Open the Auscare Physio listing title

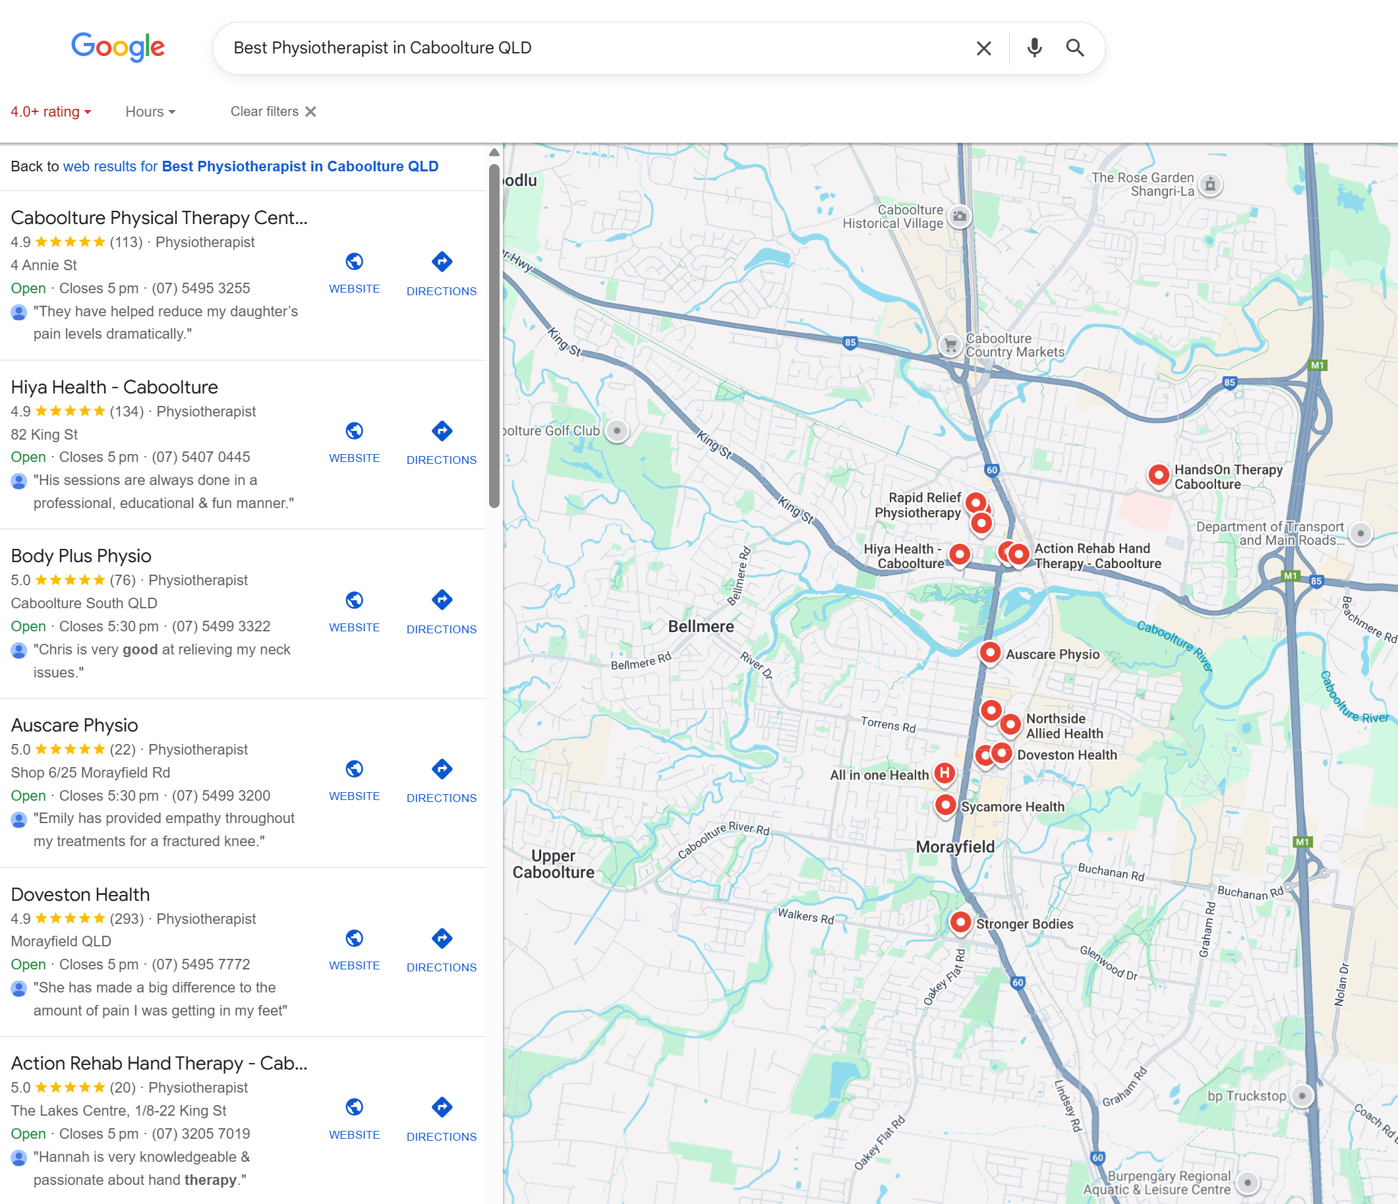[x=74, y=725]
